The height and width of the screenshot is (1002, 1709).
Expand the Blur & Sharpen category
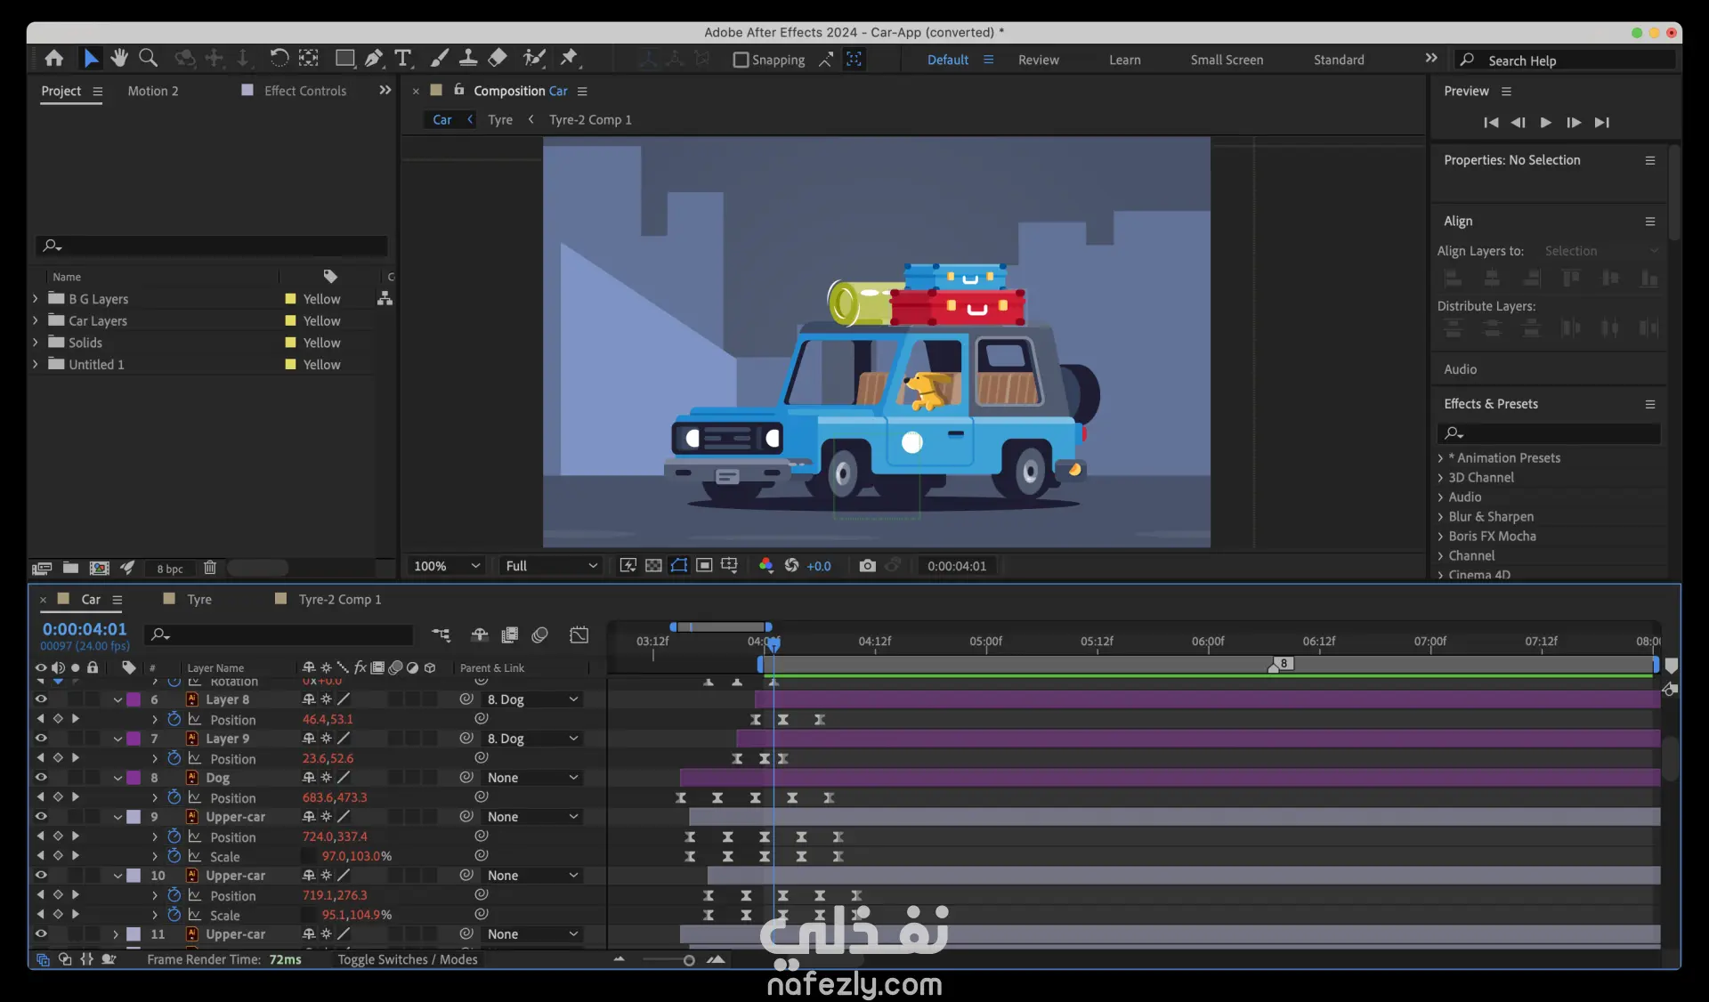pyautogui.click(x=1440, y=517)
